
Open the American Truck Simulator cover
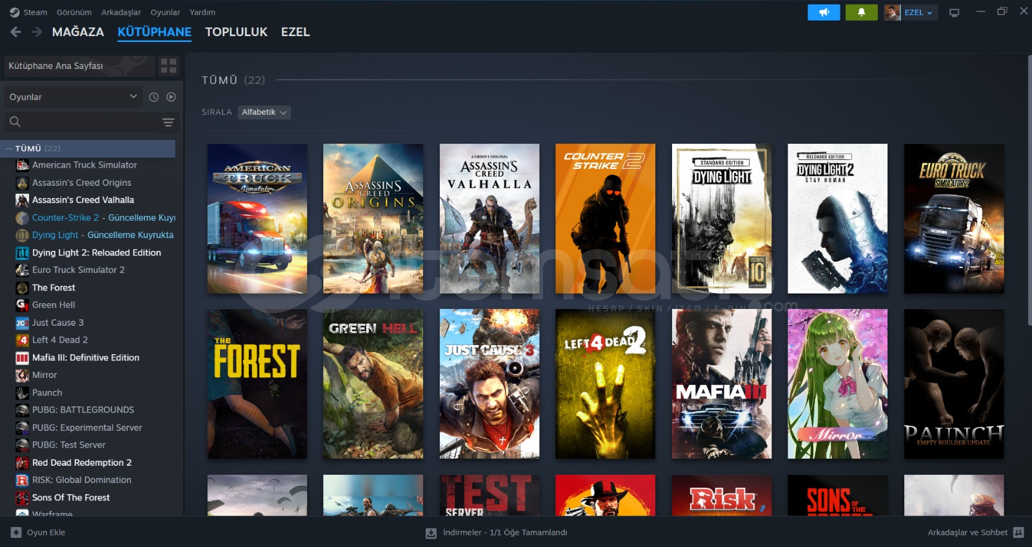coord(257,219)
